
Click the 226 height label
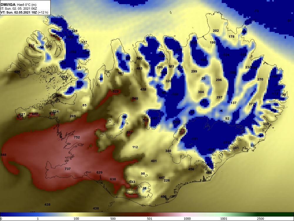(167, 180)
